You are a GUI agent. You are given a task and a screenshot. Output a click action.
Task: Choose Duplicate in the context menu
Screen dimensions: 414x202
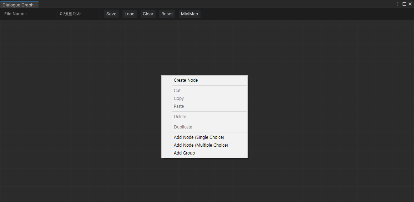(205, 127)
